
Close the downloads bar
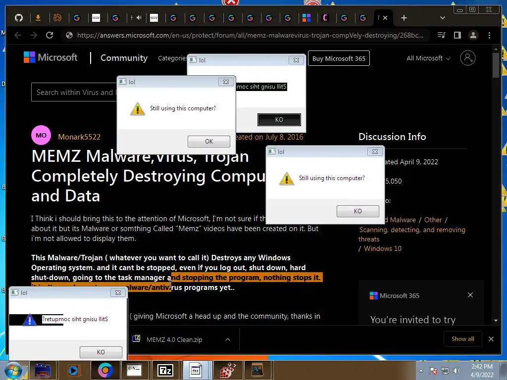click(x=491, y=339)
